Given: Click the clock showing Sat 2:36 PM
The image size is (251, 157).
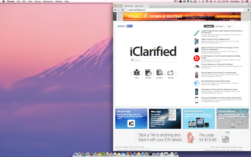Looking at the screenshot, I should pyautogui.click(x=223, y=1).
